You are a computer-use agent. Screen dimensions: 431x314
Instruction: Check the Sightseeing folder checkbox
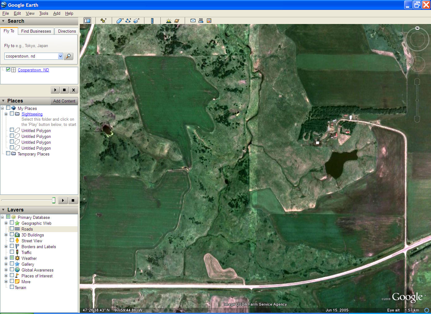point(12,113)
